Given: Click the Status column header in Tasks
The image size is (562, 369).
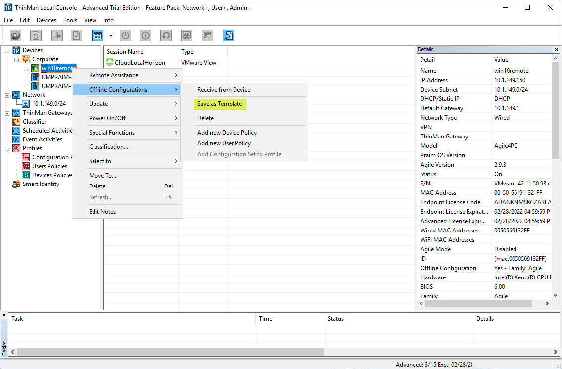Looking at the screenshot, I should coord(399,319).
